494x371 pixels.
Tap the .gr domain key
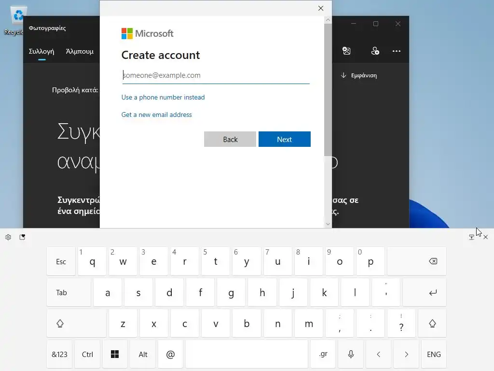point(323,354)
